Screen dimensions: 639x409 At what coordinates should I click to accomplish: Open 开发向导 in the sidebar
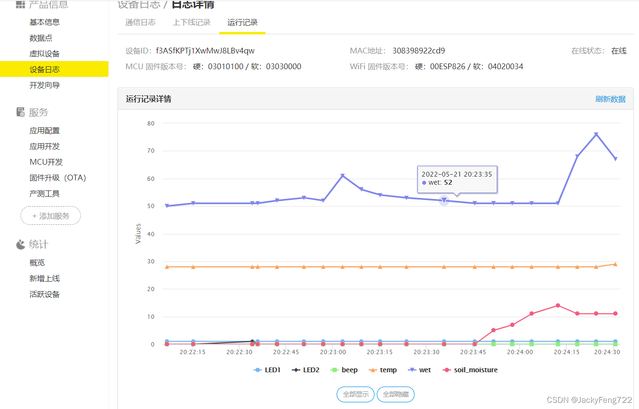44,85
